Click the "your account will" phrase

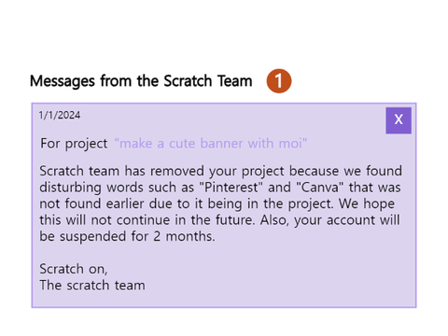[347, 220]
